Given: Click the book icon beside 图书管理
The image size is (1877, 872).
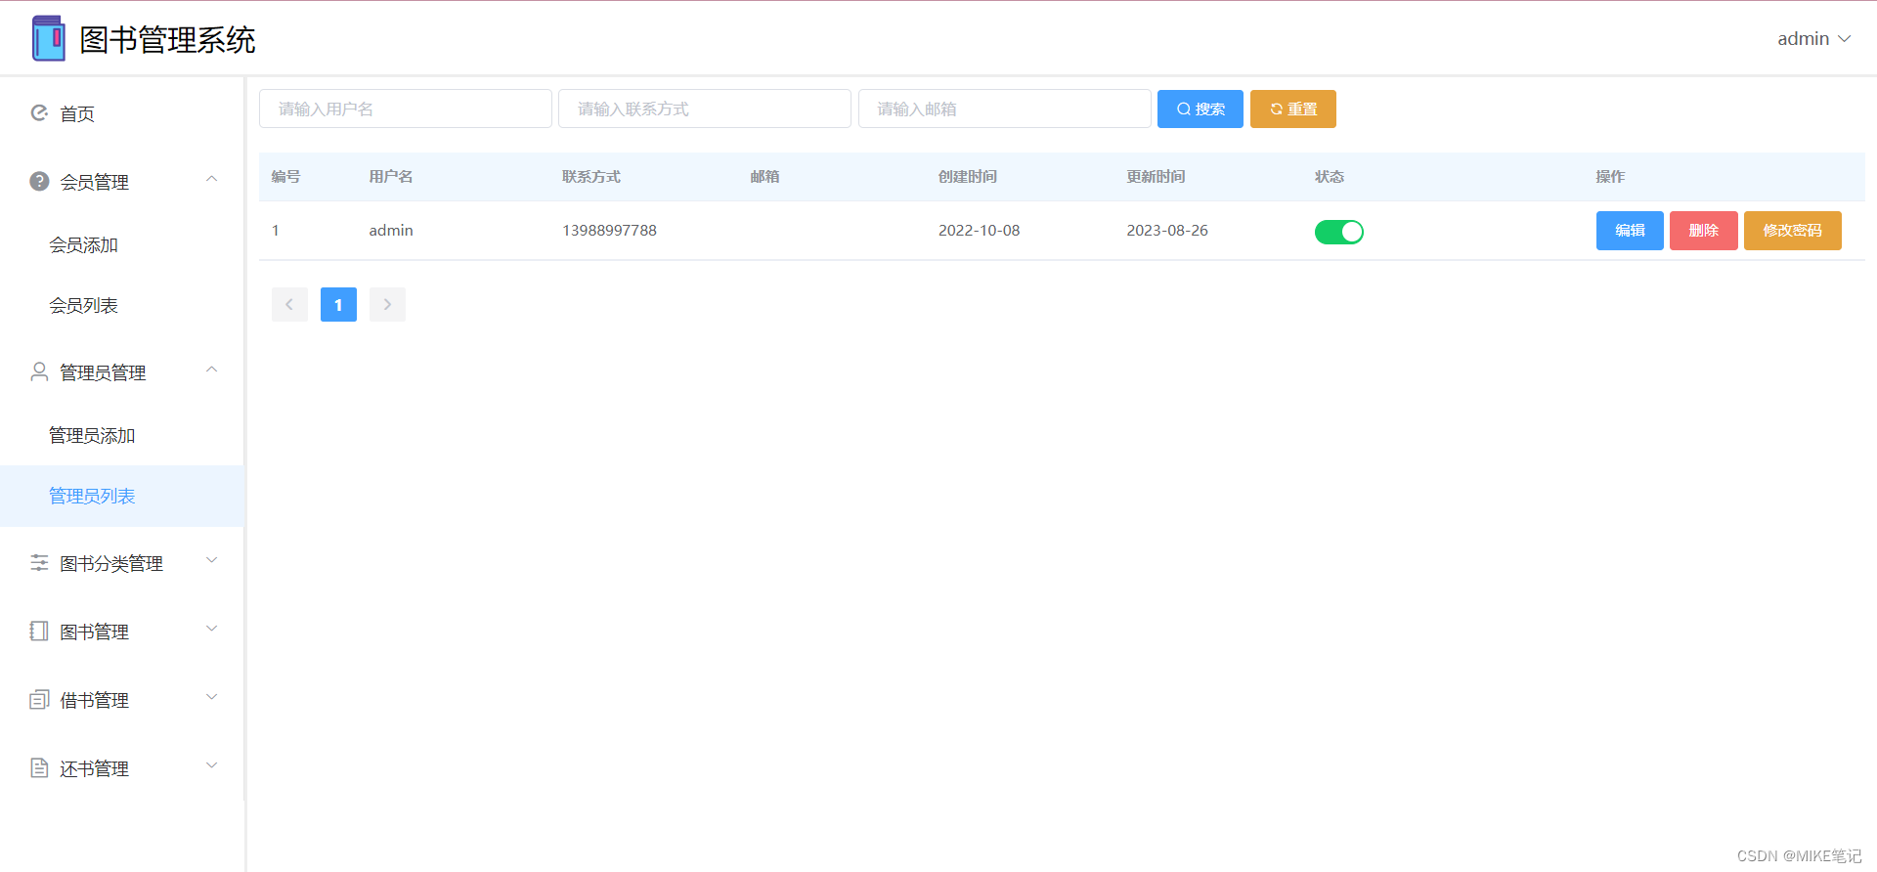Looking at the screenshot, I should (x=39, y=631).
